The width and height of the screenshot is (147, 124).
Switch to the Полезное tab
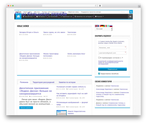click(24, 82)
